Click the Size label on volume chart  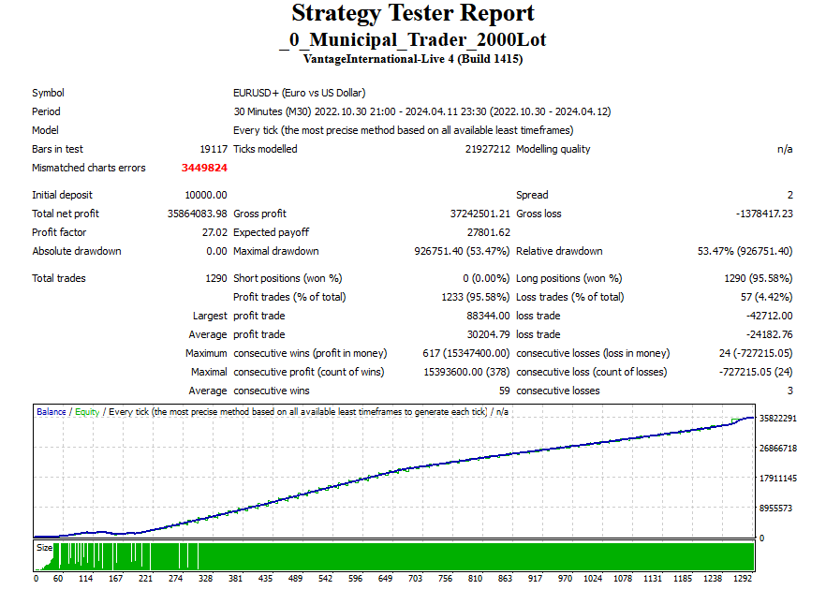coord(44,547)
